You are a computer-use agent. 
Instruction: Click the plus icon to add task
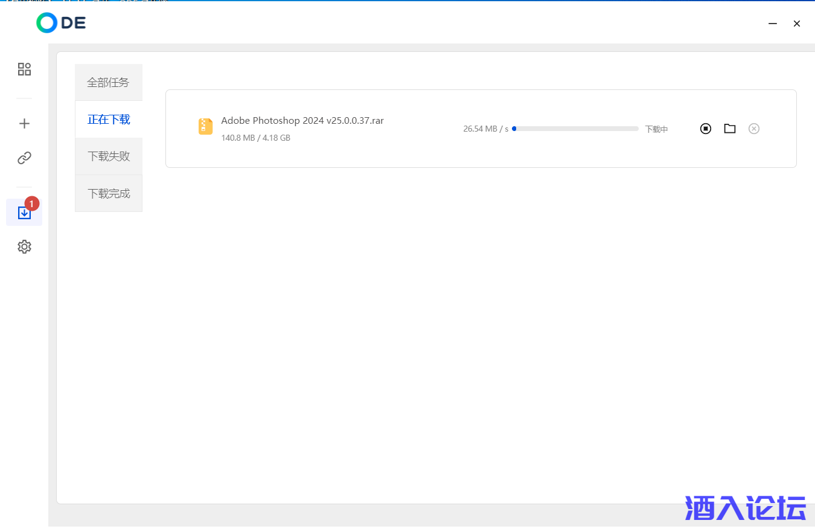(24, 124)
